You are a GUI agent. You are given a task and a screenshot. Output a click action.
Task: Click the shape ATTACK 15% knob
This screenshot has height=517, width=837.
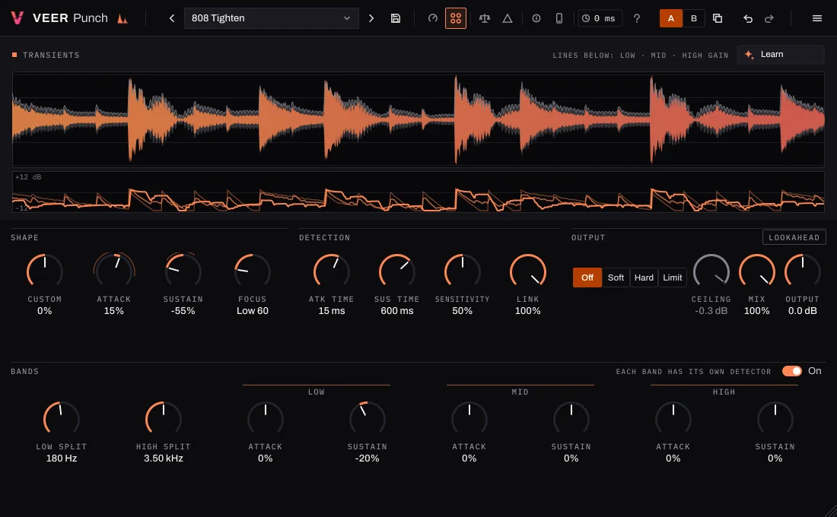[x=113, y=271]
